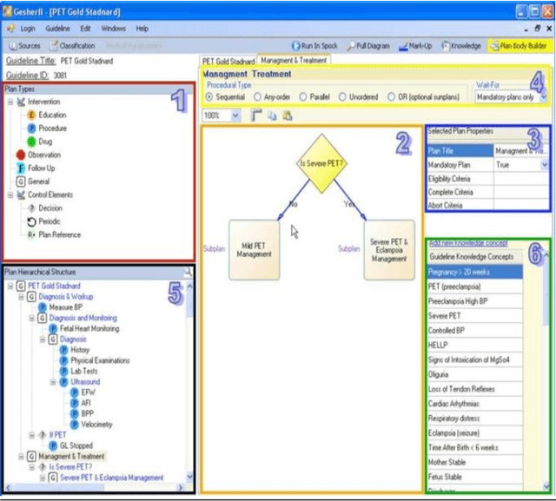The image size is (556, 501).
Task: Select the Procedure plan type icon
Action: click(31, 129)
